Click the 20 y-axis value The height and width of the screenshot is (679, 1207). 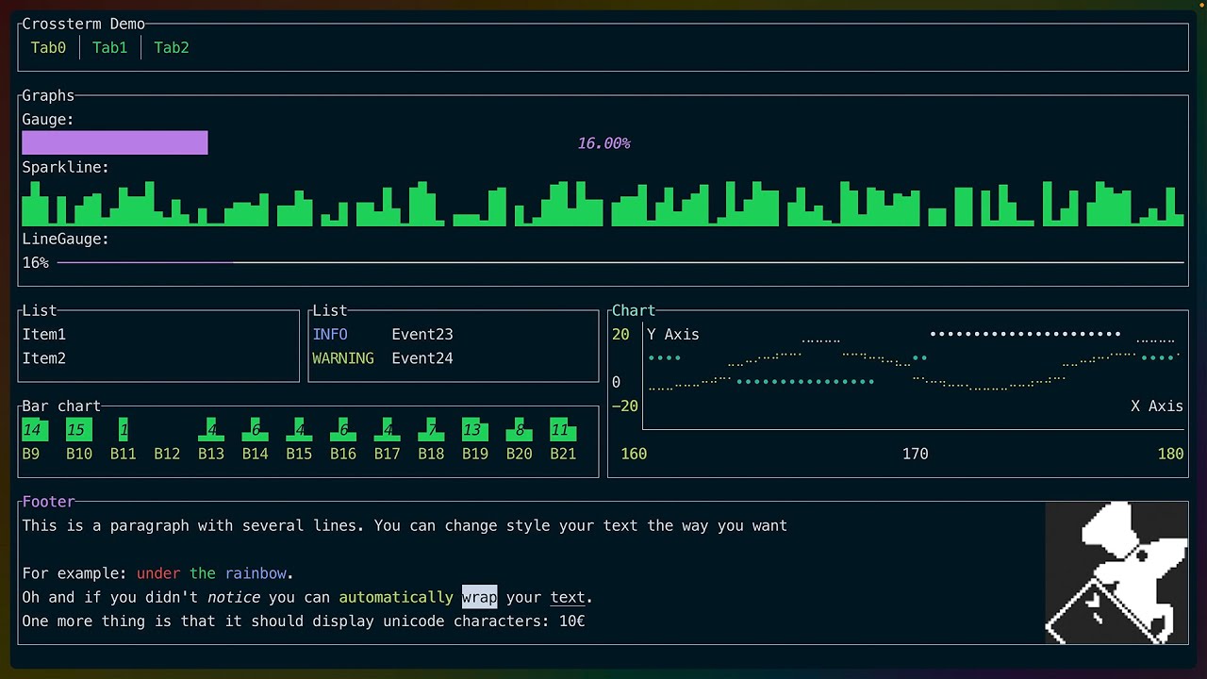click(x=620, y=334)
